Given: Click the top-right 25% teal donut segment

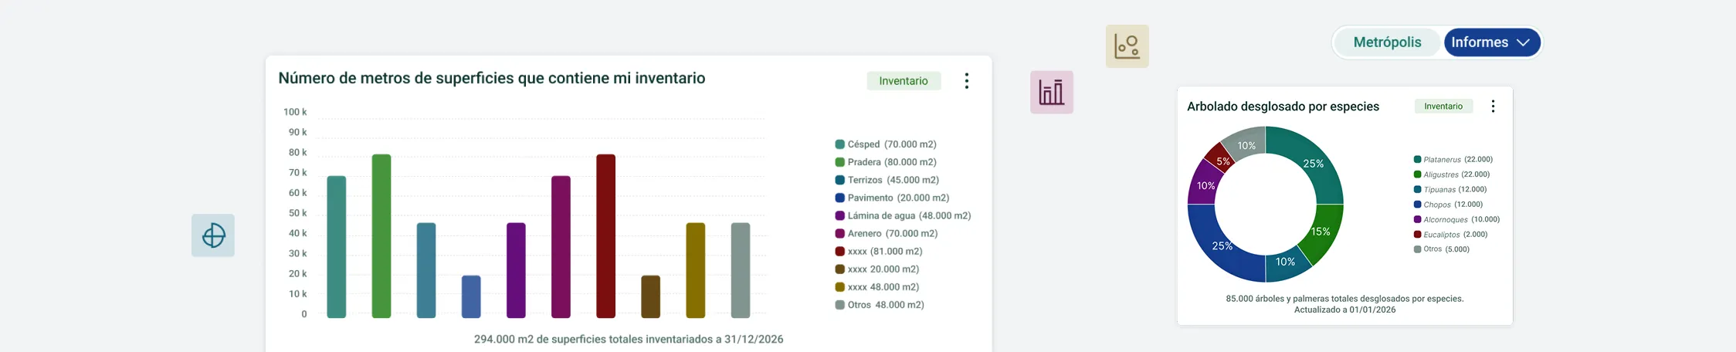Looking at the screenshot, I should pyautogui.click(x=1313, y=164).
